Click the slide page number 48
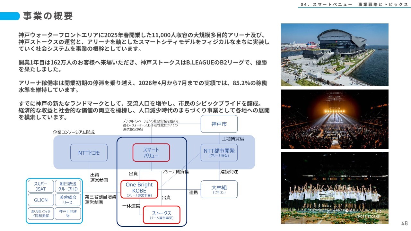This screenshot has height=231, width=411. click(404, 223)
